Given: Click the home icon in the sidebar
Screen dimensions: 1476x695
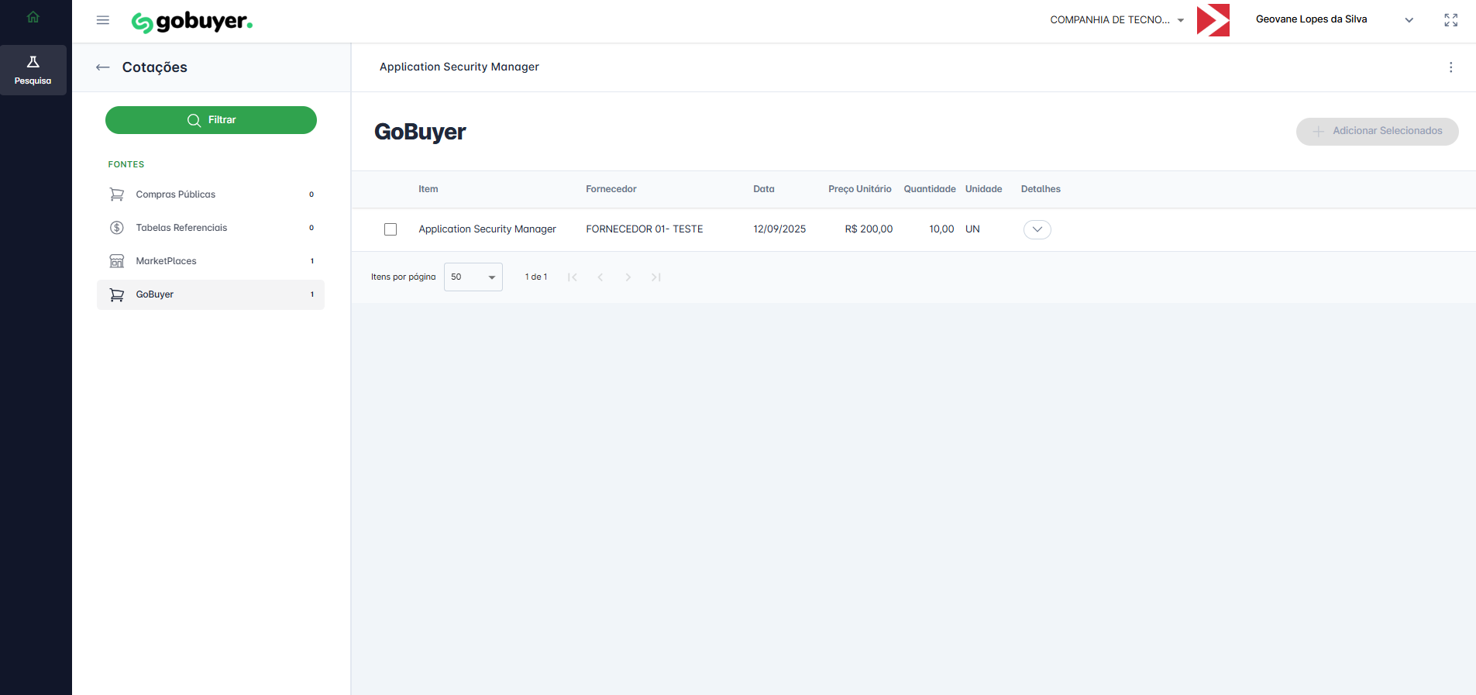Looking at the screenshot, I should pos(33,17).
